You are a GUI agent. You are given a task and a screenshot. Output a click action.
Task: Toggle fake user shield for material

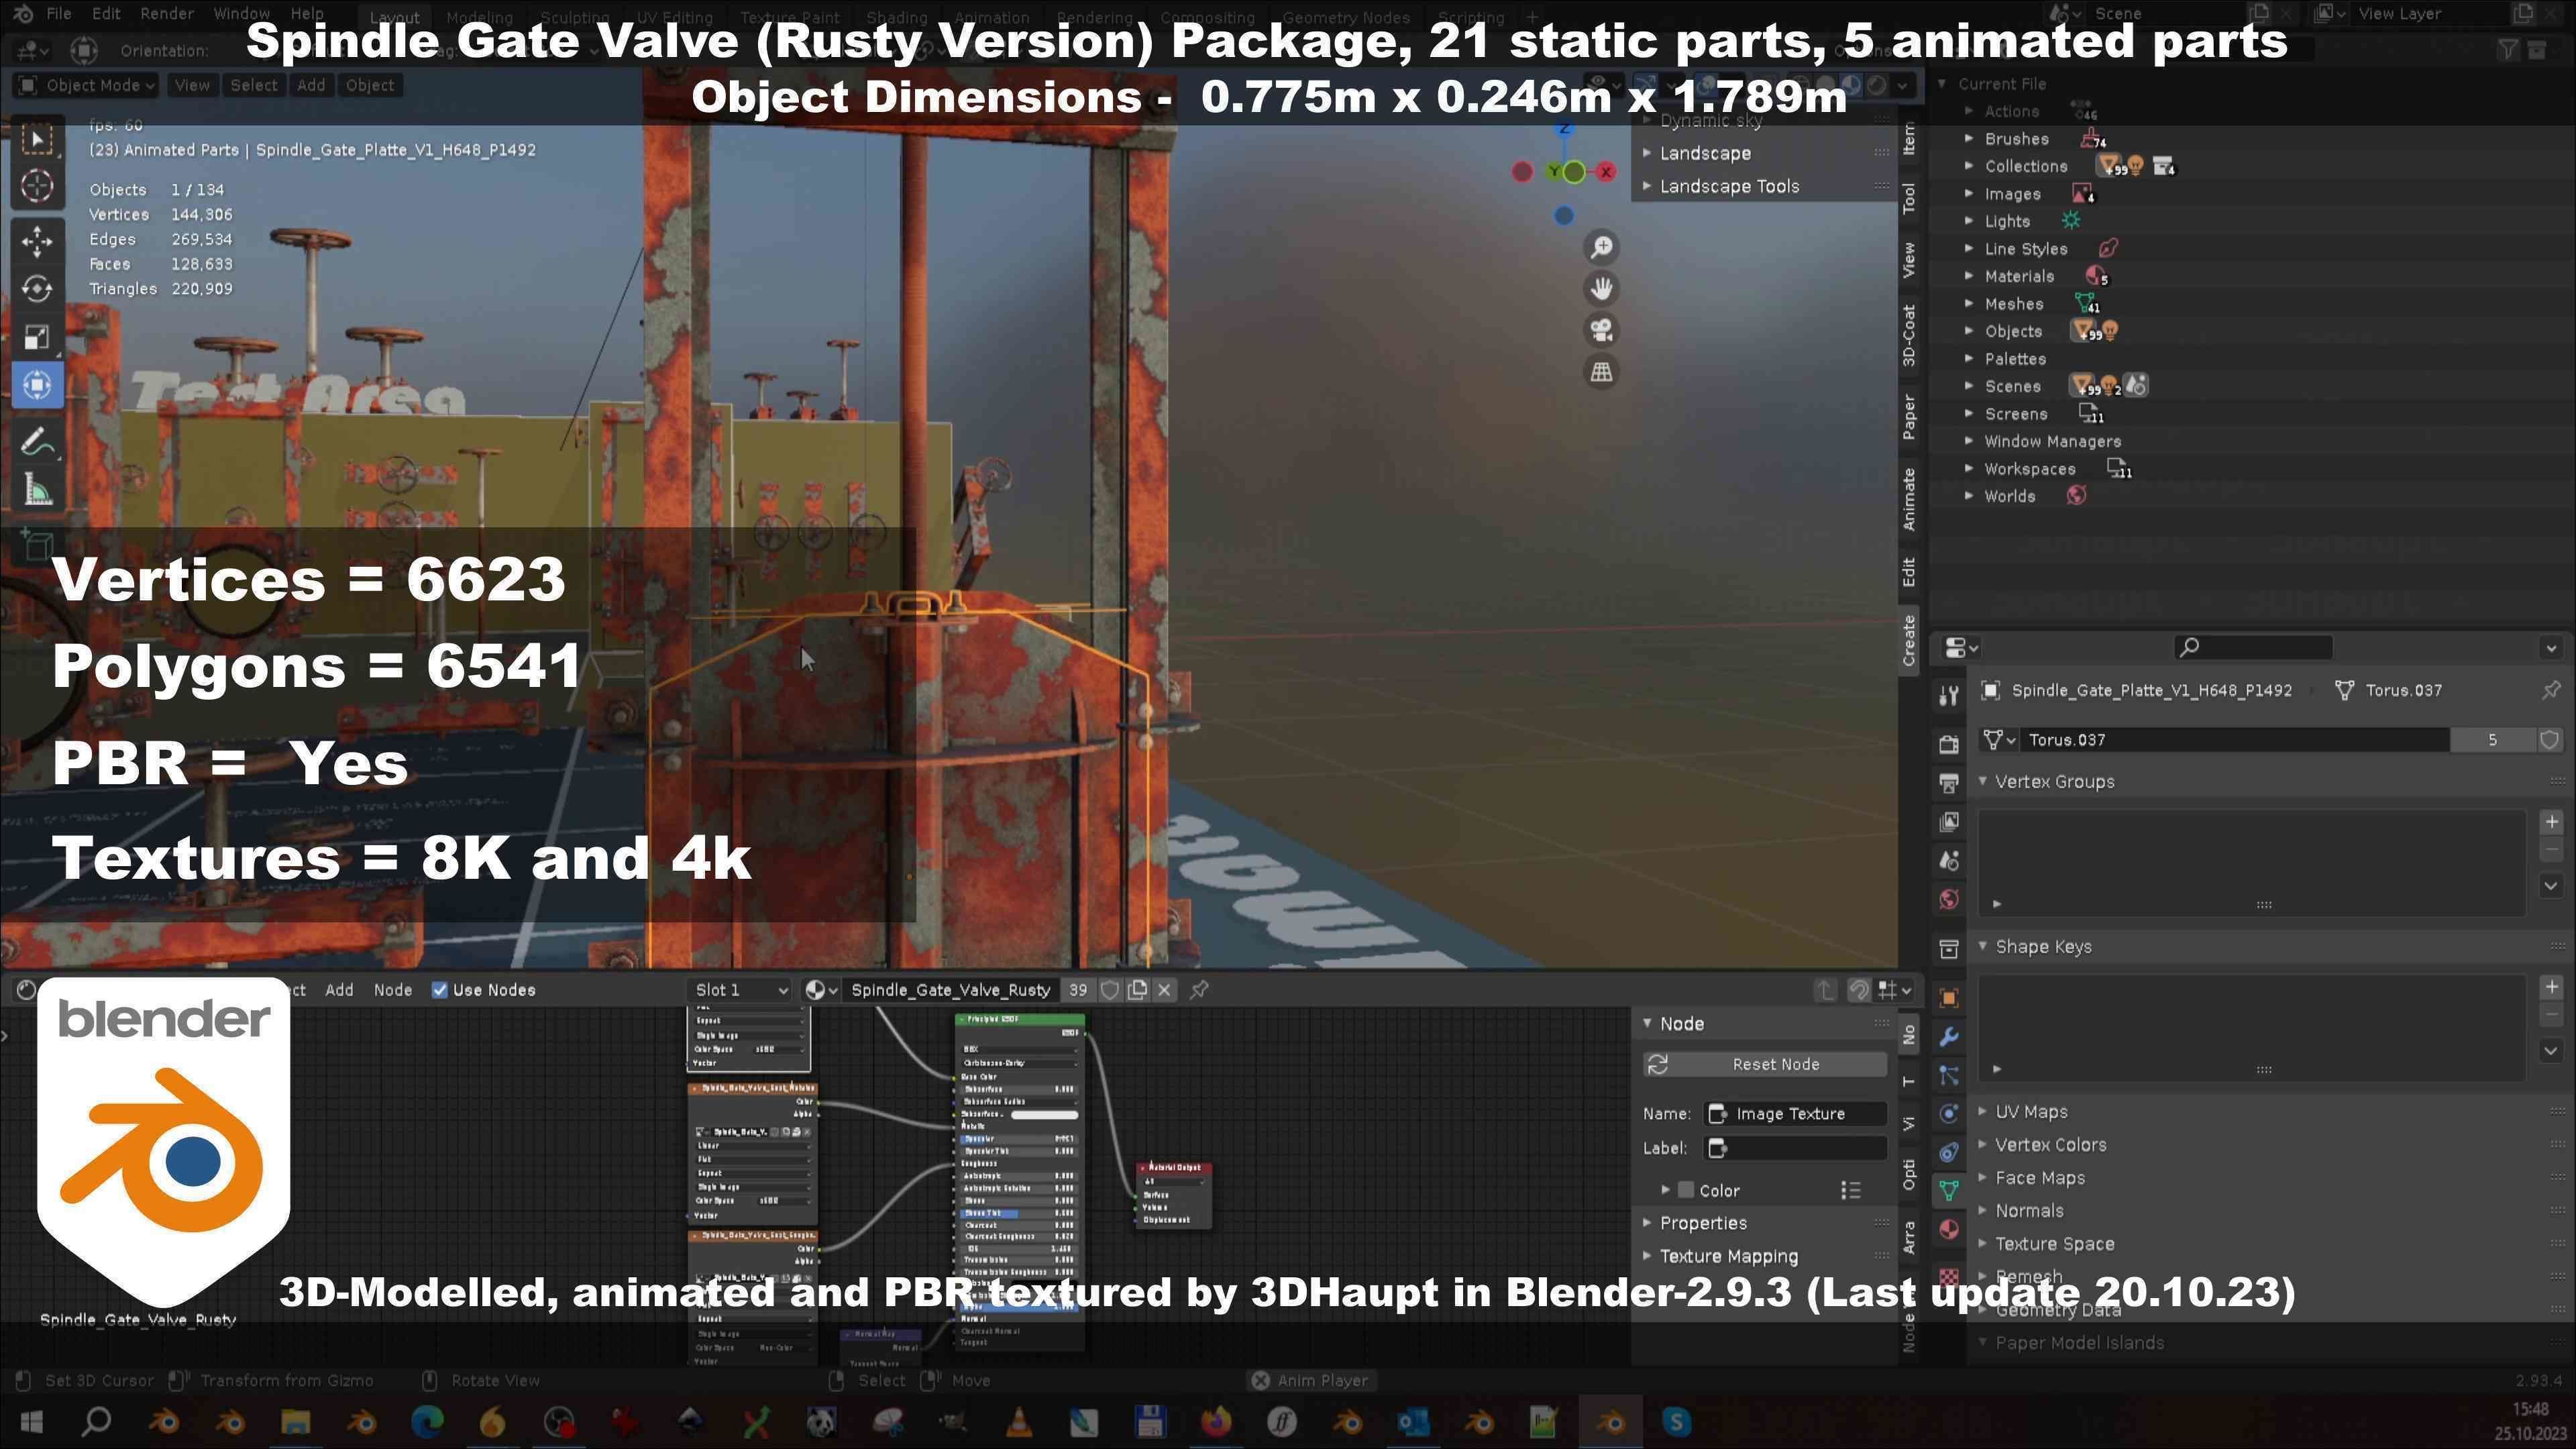[x=1109, y=990]
